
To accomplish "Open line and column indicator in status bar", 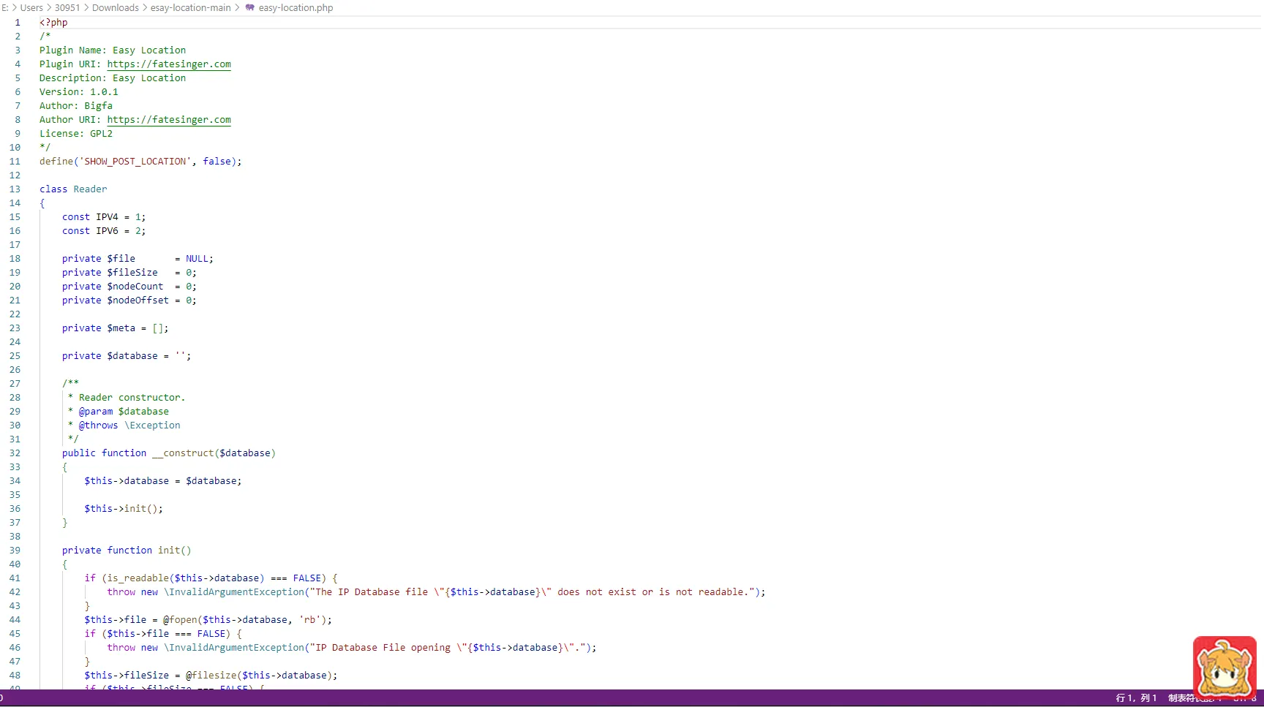I will click(x=1136, y=698).
